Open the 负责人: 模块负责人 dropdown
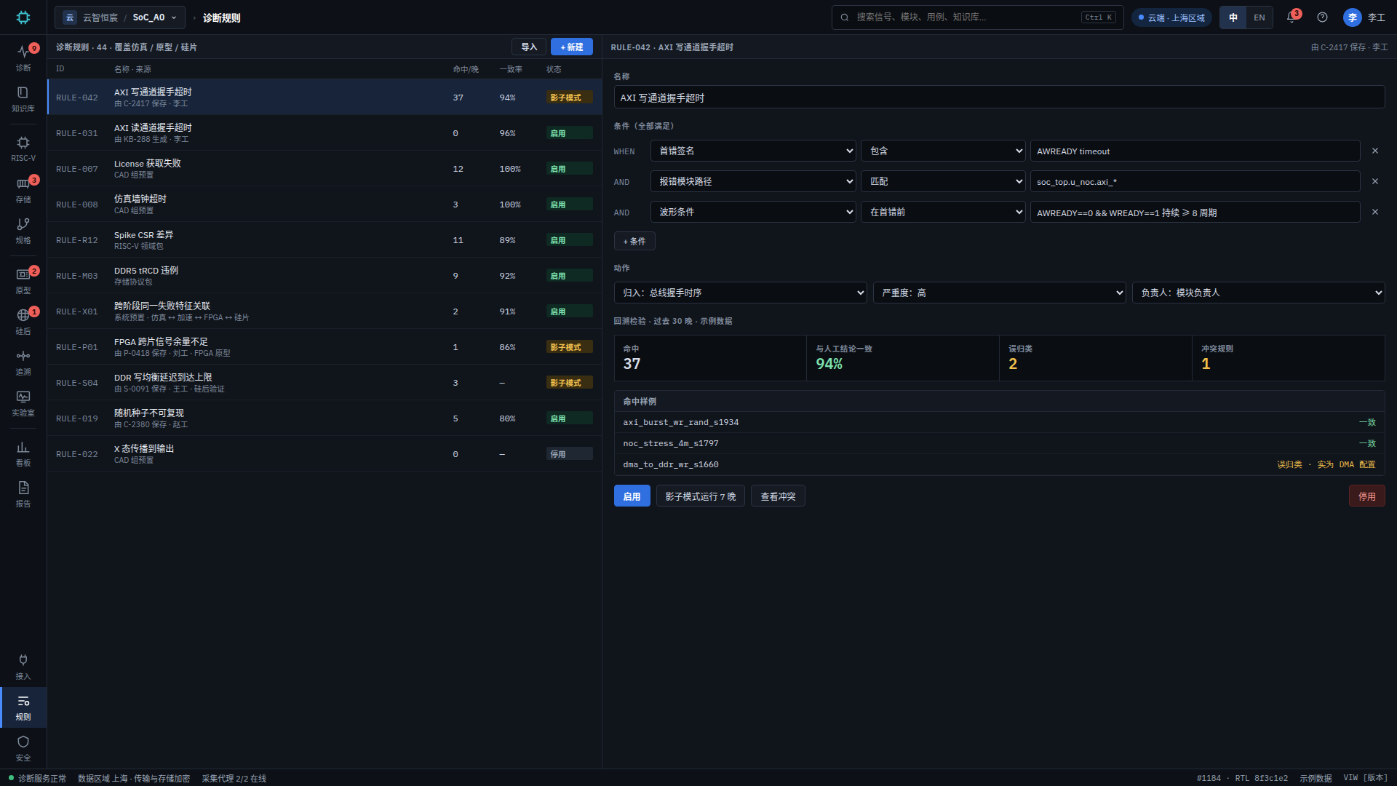This screenshot has width=1397, height=786. 1258,293
